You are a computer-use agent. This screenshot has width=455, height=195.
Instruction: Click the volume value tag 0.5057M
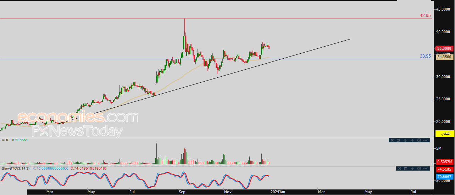444,162
